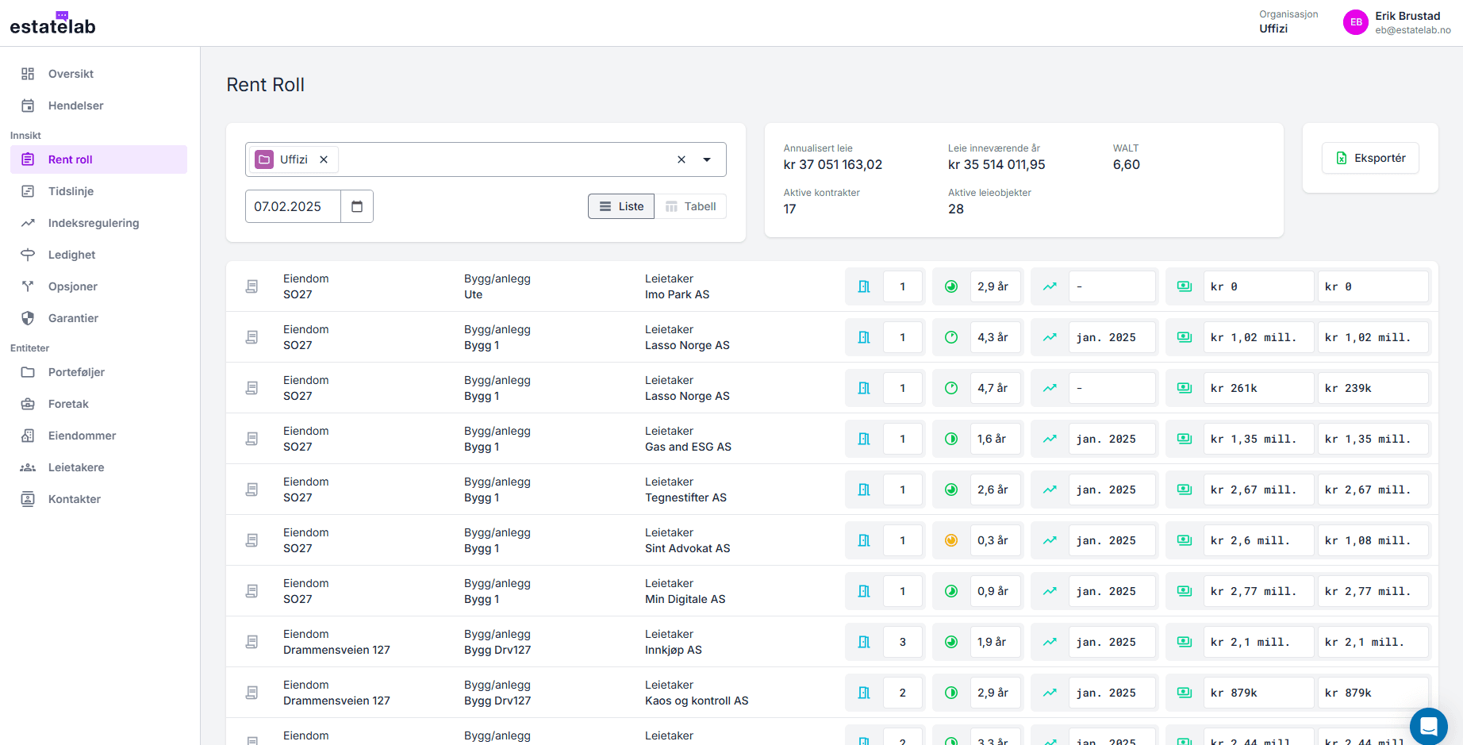This screenshot has width=1463, height=745.
Task: Click the Opsjoner branch icon
Action: pyautogui.click(x=28, y=286)
